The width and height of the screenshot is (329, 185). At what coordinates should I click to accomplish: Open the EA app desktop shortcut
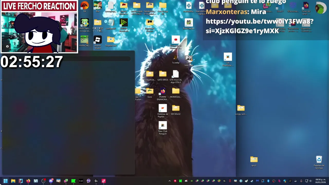85,7
